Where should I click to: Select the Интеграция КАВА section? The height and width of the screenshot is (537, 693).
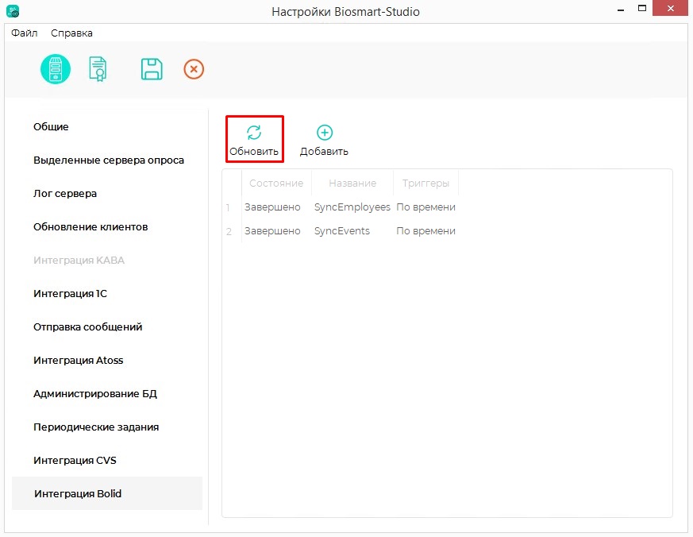click(107, 260)
